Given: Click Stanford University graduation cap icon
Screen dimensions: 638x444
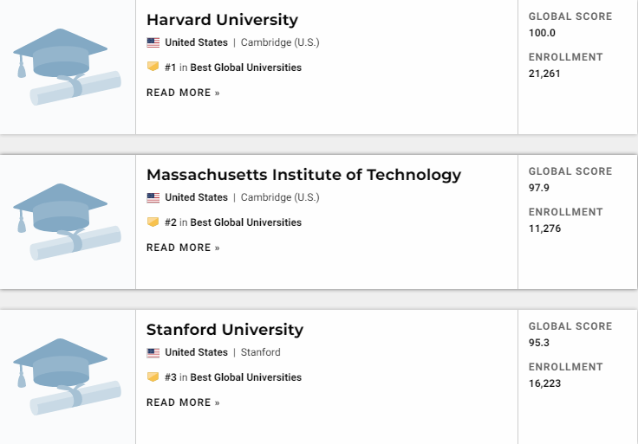Looking at the screenshot, I should click(x=67, y=376).
